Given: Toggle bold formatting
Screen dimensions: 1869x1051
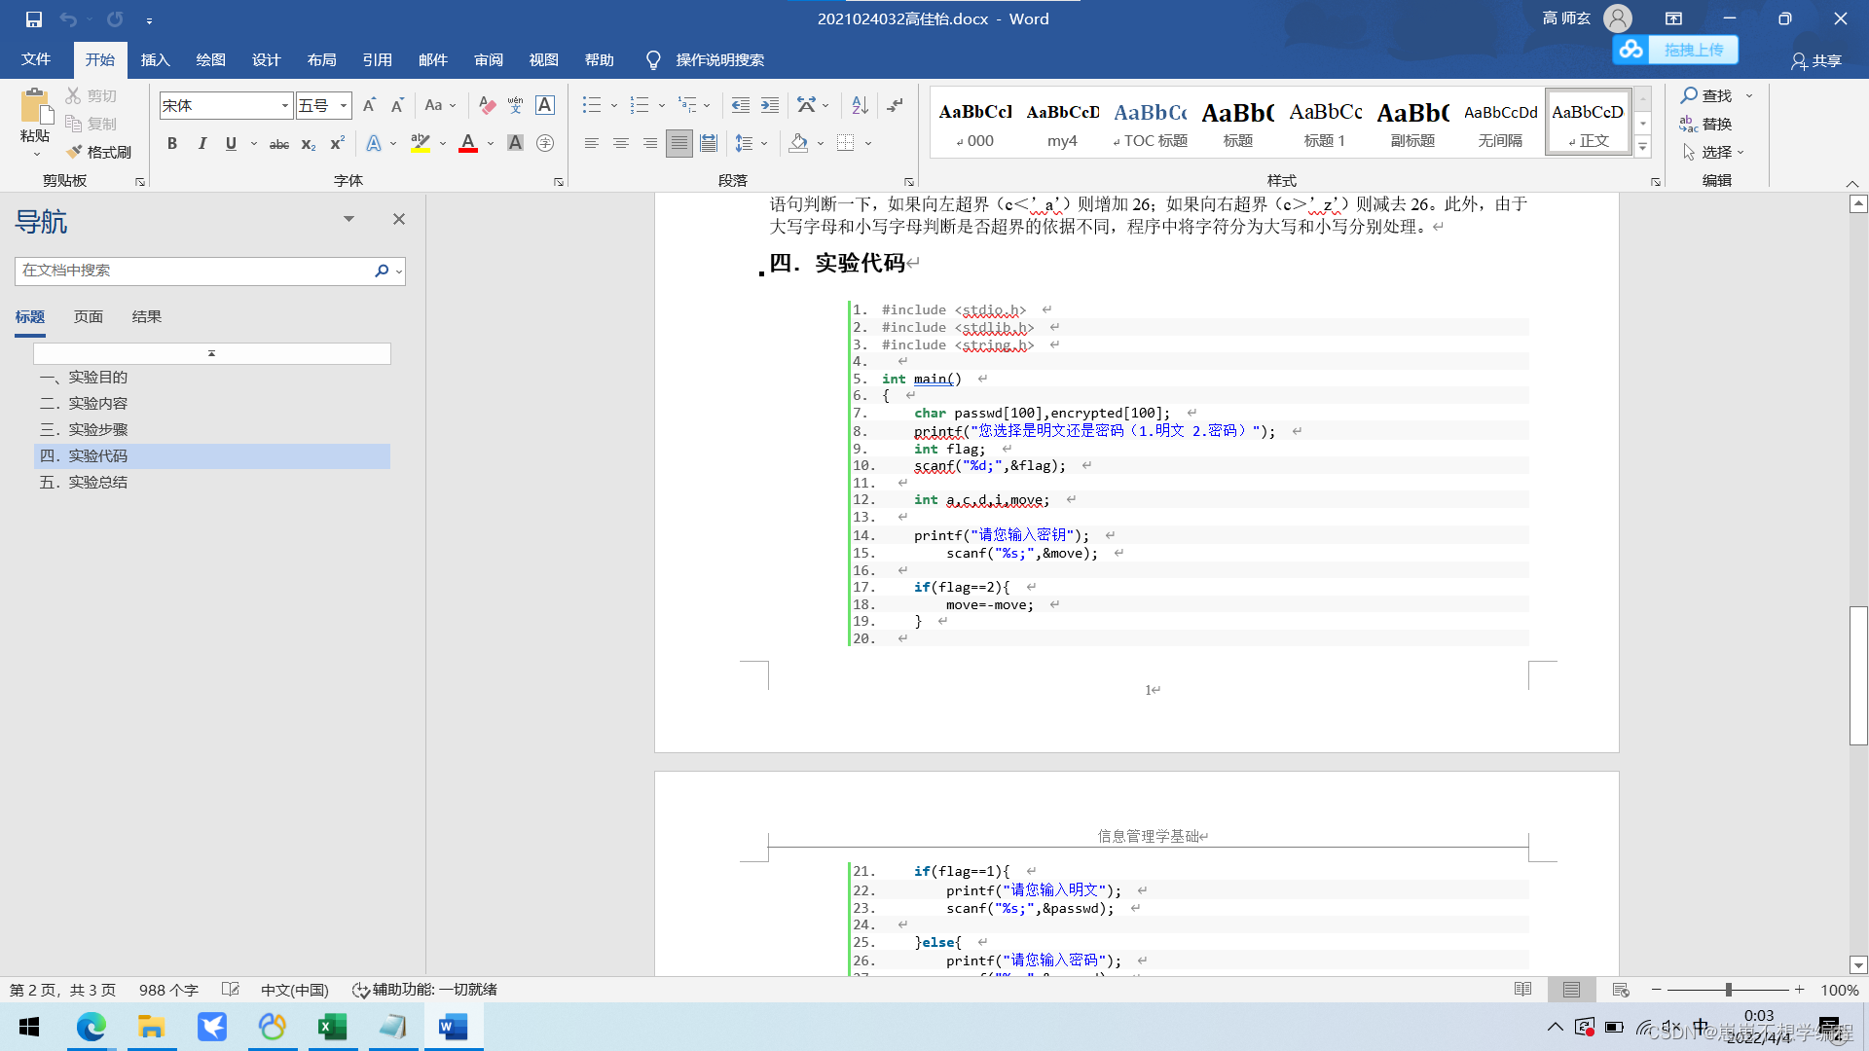Looking at the screenshot, I should coord(172,144).
